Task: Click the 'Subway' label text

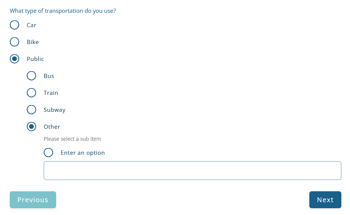Action: click(54, 110)
